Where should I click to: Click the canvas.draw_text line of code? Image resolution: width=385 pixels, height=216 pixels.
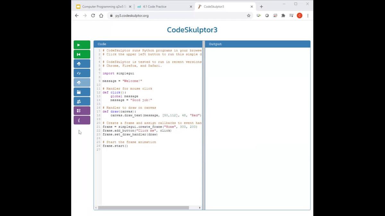coord(156,115)
